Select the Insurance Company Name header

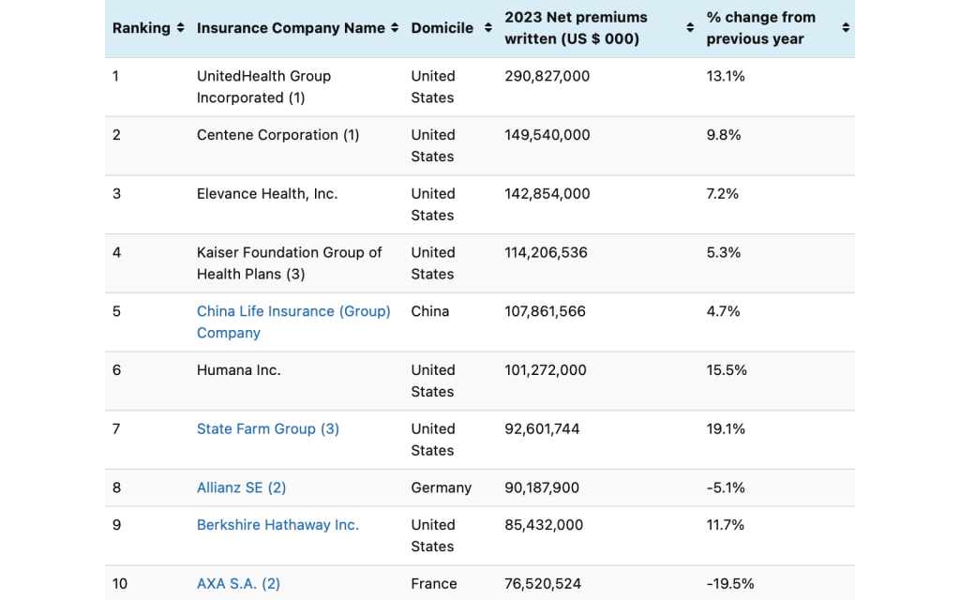tap(291, 28)
